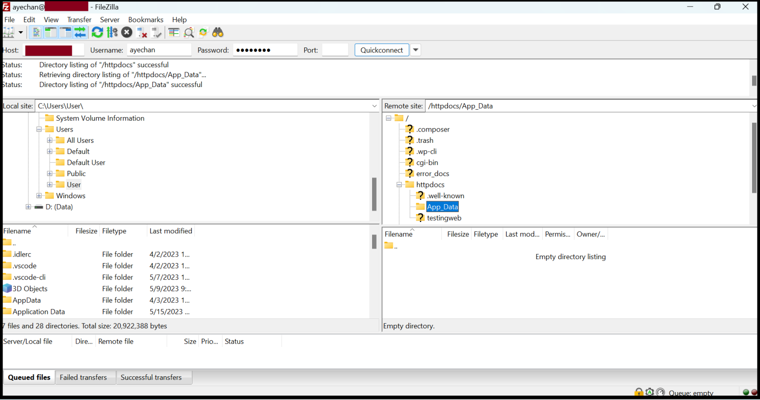Toggle directory comparison
This screenshot has height=400, width=760.
tap(189, 33)
